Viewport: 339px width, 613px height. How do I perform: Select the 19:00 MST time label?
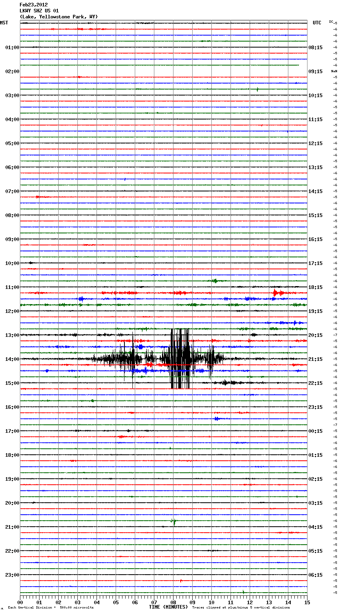click(x=12, y=479)
